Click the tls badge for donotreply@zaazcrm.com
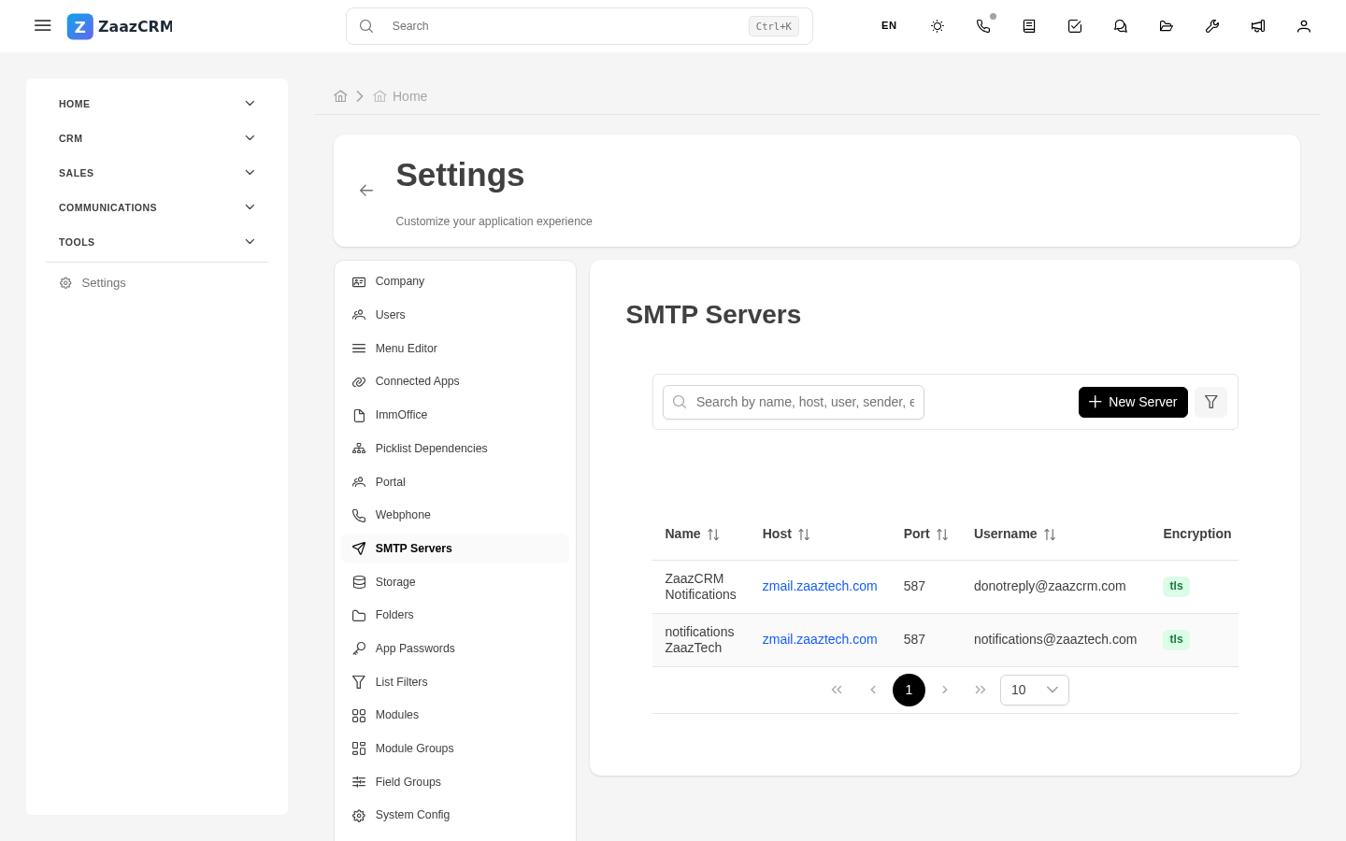 (x=1176, y=586)
